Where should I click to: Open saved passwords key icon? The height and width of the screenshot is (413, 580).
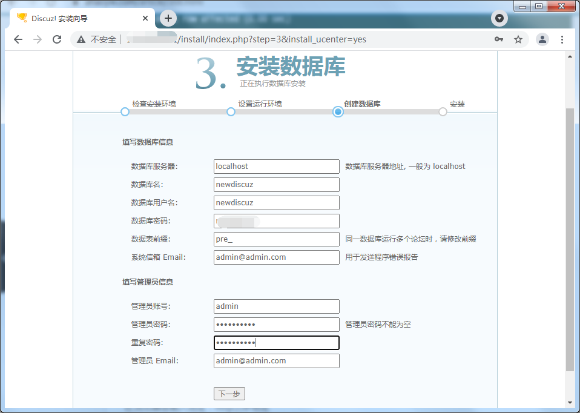[x=499, y=39]
